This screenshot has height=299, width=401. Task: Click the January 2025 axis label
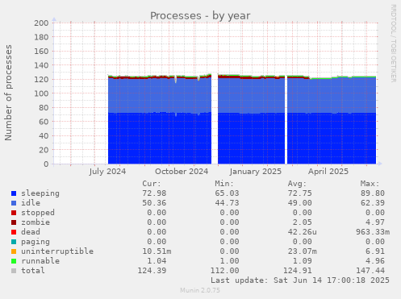[x=256, y=172]
